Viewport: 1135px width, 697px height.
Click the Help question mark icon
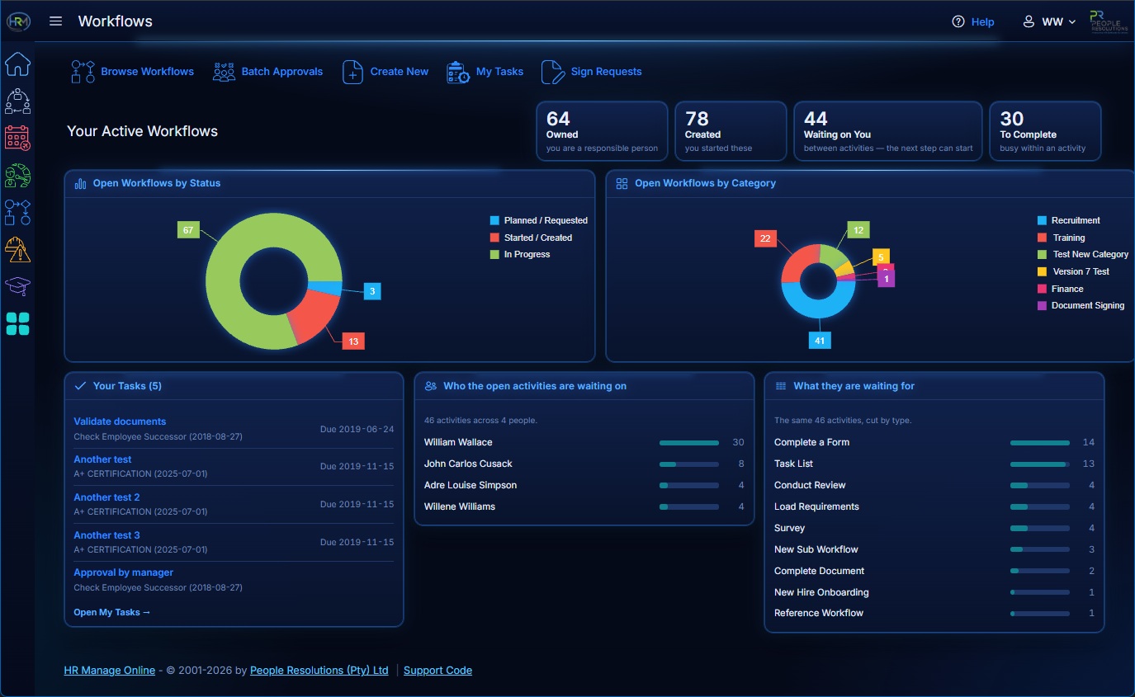pos(958,22)
